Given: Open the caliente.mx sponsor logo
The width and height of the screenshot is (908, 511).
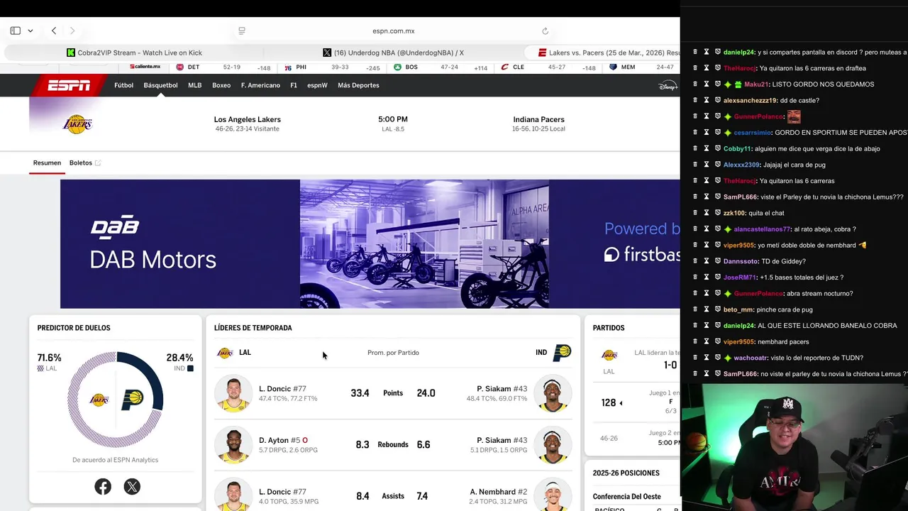Looking at the screenshot, I should [145, 67].
